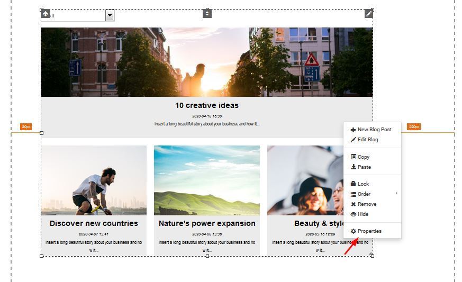Choose New Blog Post from context menu
The width and height of the screenshot is (462, 282).
(374, 130)
